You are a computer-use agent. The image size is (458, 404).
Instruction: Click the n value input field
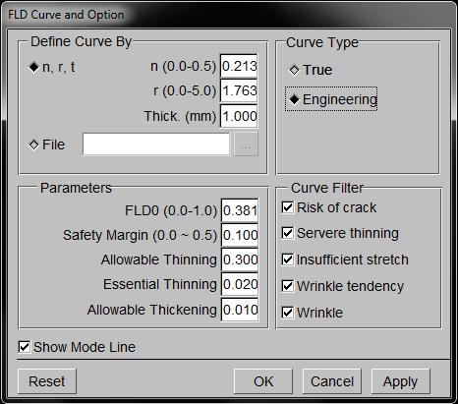(239, 66)
